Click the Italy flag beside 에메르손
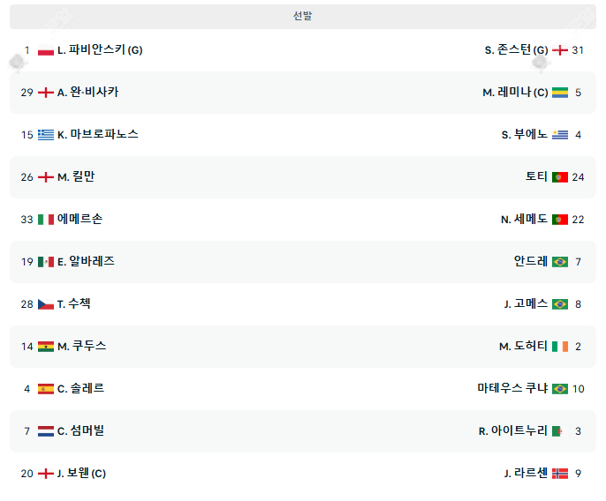The image size is (606, 501). [46, 220]
